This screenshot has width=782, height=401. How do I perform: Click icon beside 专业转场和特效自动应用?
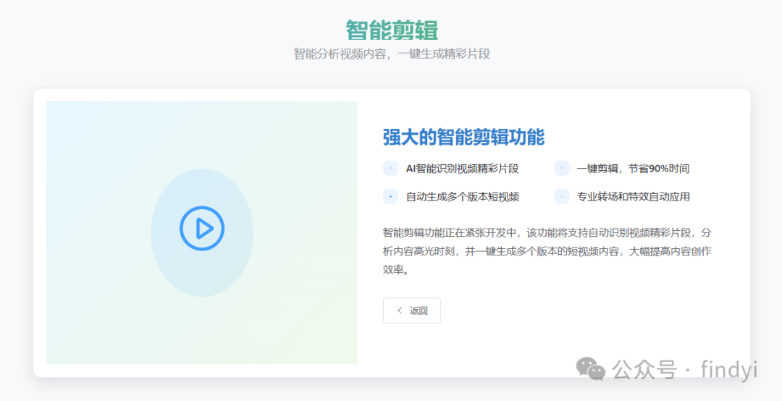tap(562, 196)
